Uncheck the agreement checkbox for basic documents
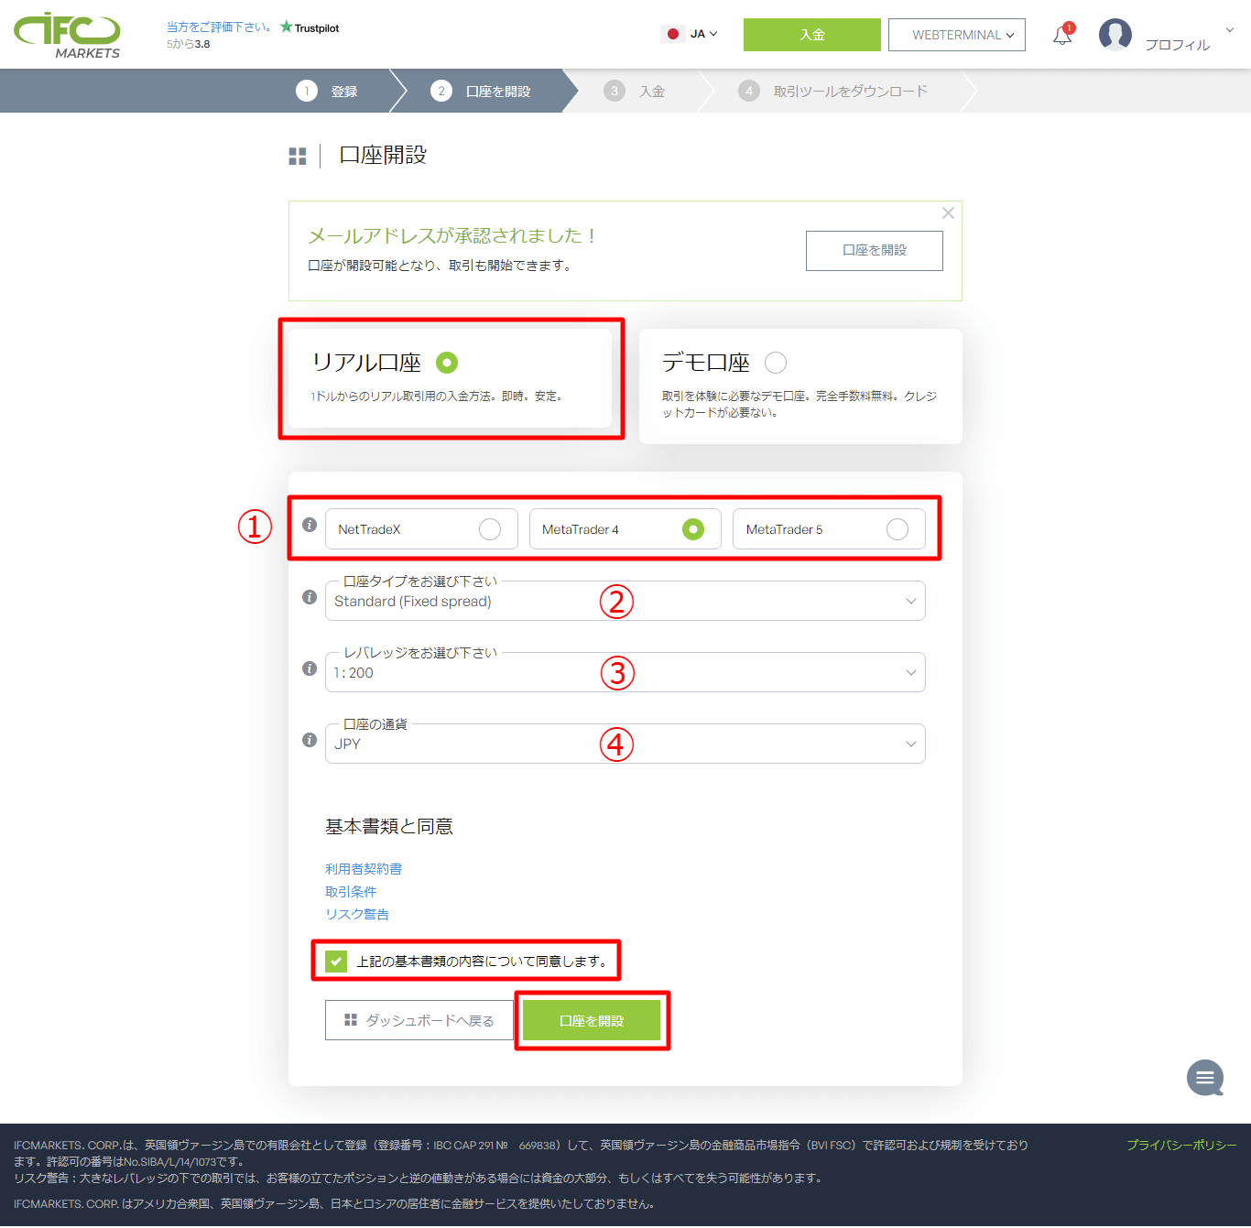1251x1228 pixels. click(336, 962)
